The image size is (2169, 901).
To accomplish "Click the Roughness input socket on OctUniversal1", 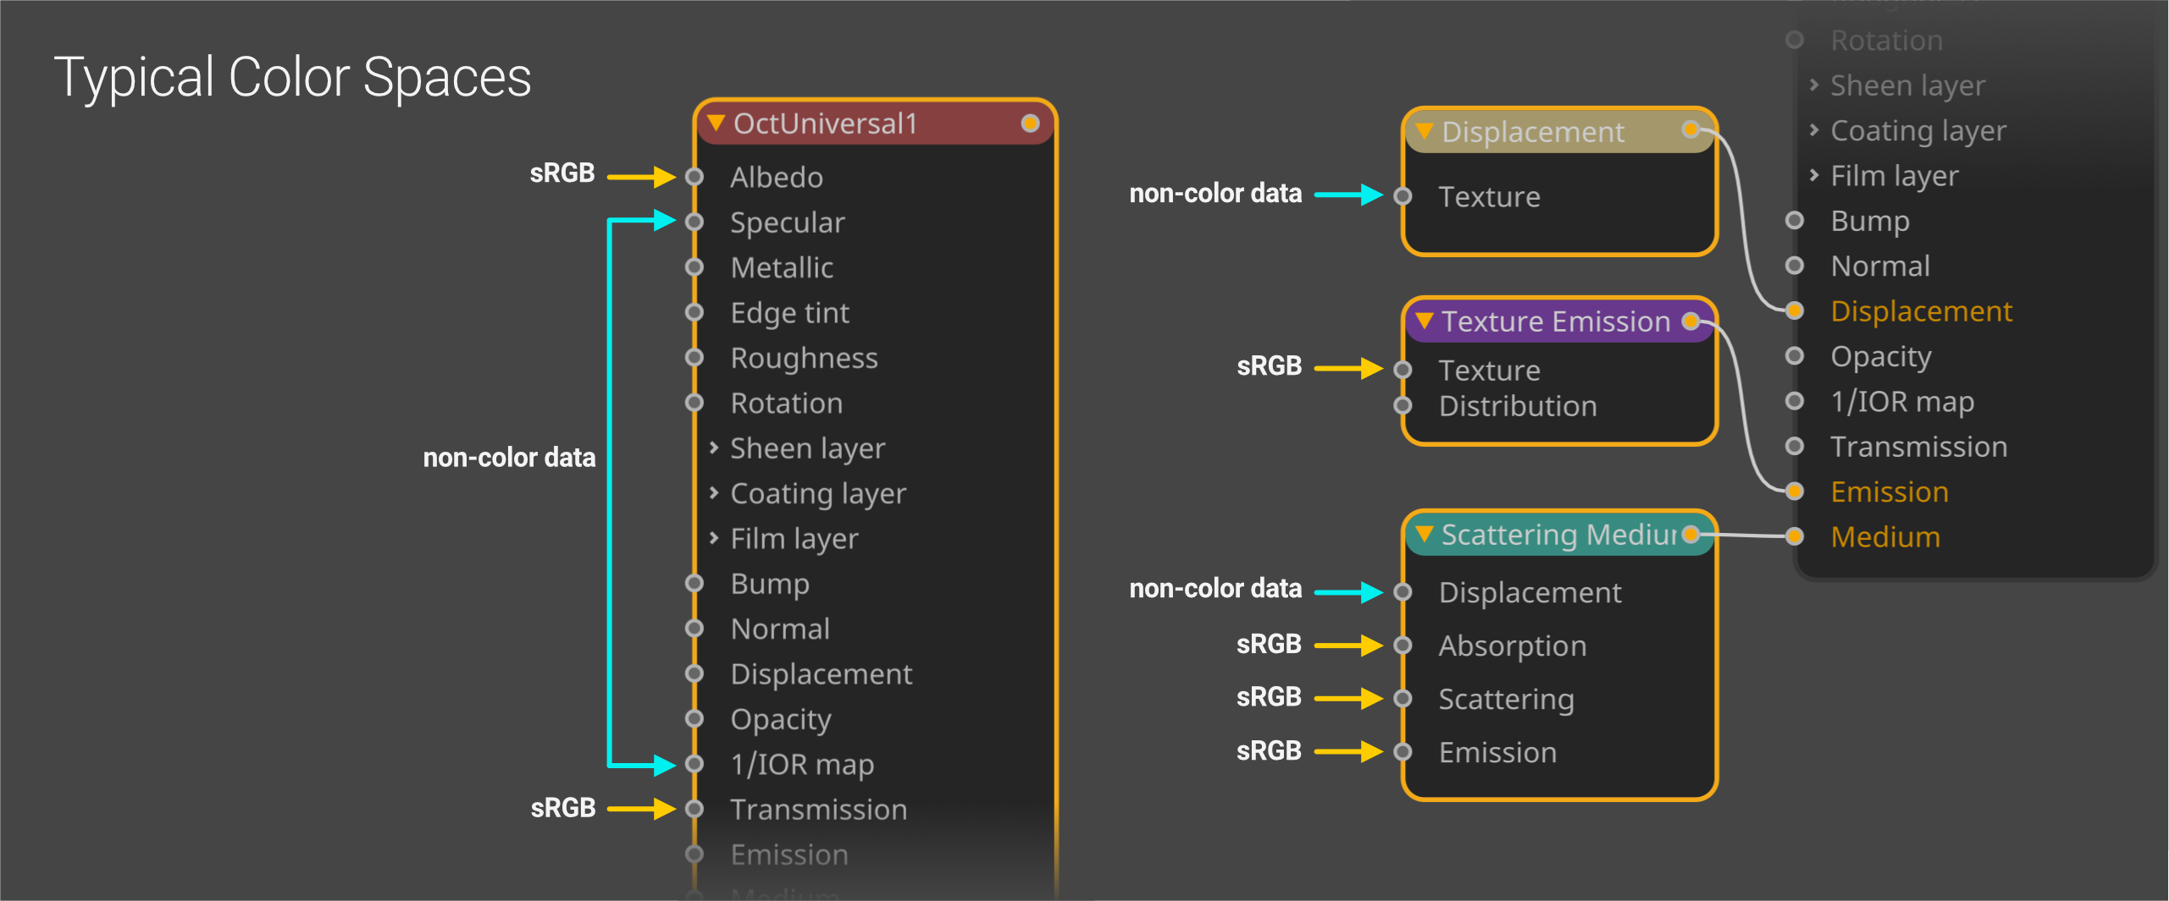I will tap(694, 358).
